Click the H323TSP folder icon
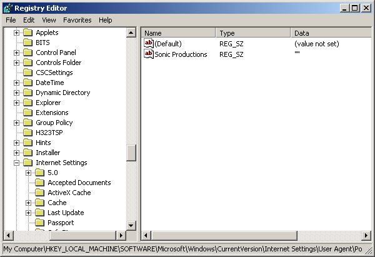The width and height of the screenshot is (375, 257). click(x=28, y=133)
